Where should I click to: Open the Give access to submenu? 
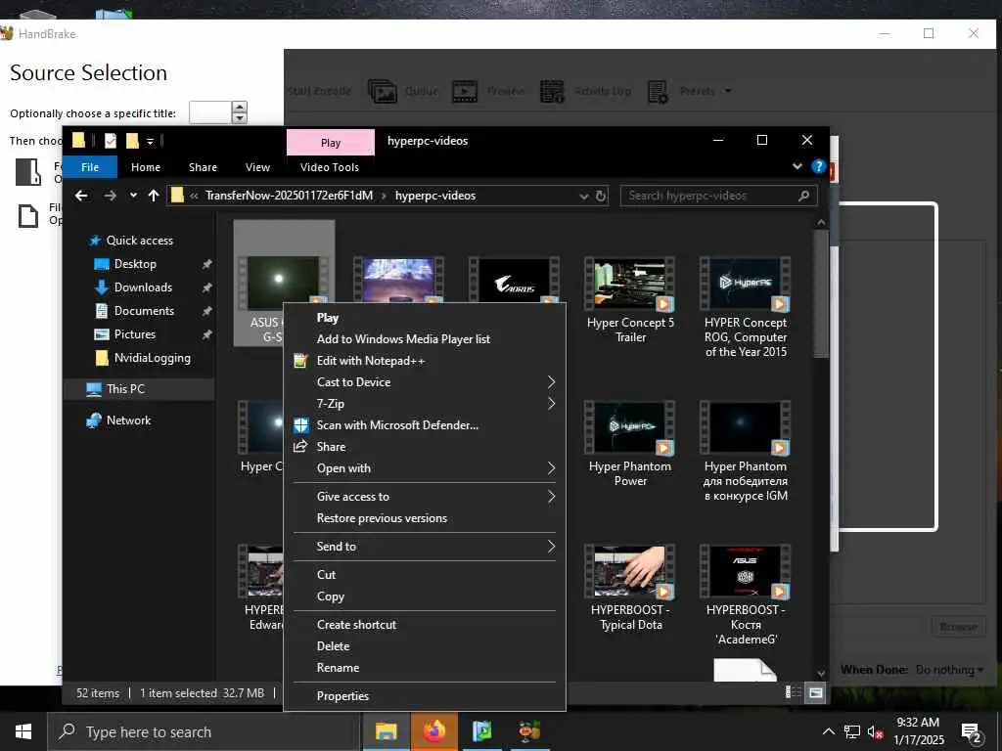[x=425, y=497]
